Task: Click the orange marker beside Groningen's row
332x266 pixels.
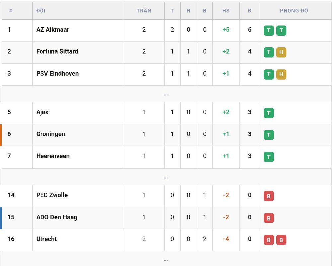Action: pyautogui.click(x=1, y=135)
